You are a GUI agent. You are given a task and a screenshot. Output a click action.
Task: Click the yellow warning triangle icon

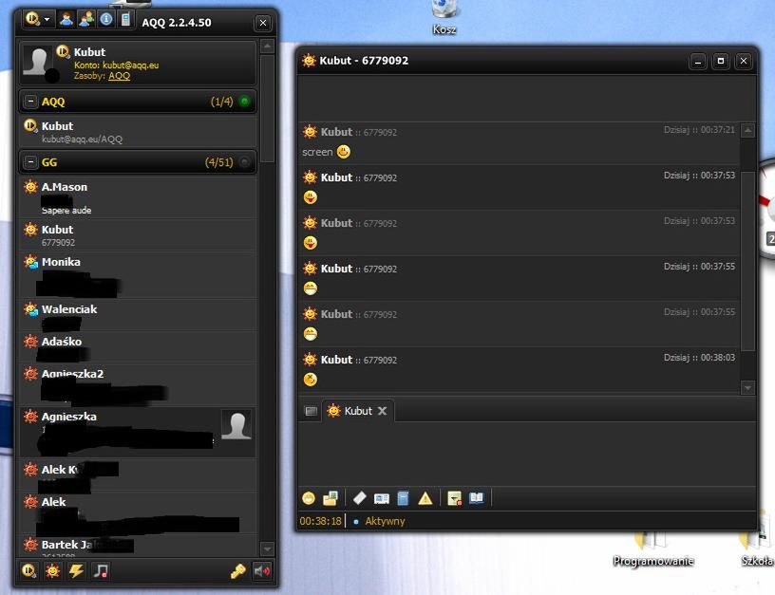(425, 499)
